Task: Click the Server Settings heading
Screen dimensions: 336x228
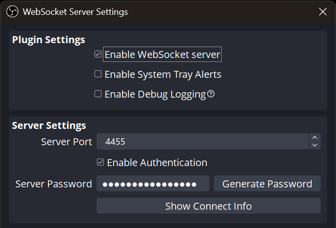Action: point(49,125)
